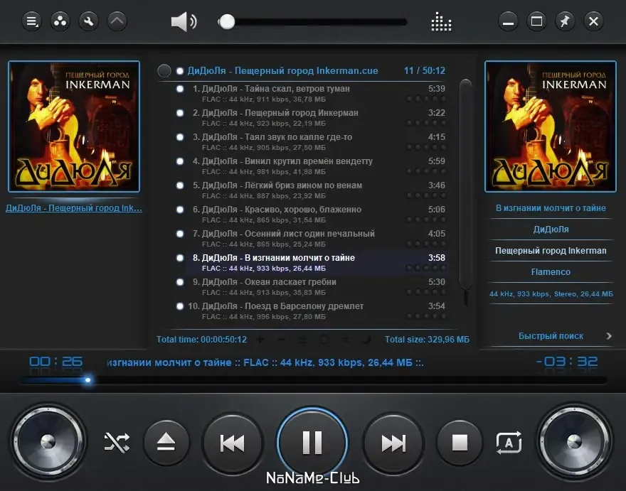The height and width of the screenshot is (491, 626).
Task: Toggle the repeat A mode icon
Action: click(509, 443)
